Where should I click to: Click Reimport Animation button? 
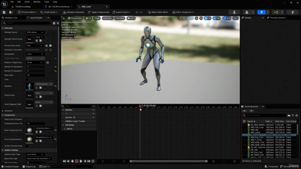73,12
